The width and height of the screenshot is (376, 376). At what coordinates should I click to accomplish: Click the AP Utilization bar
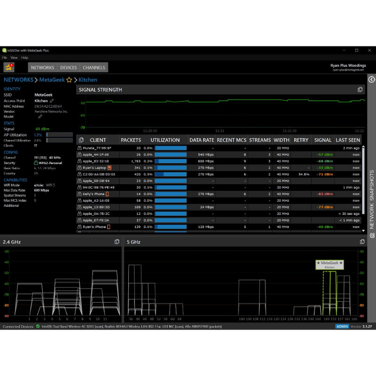tap(60, 135)
